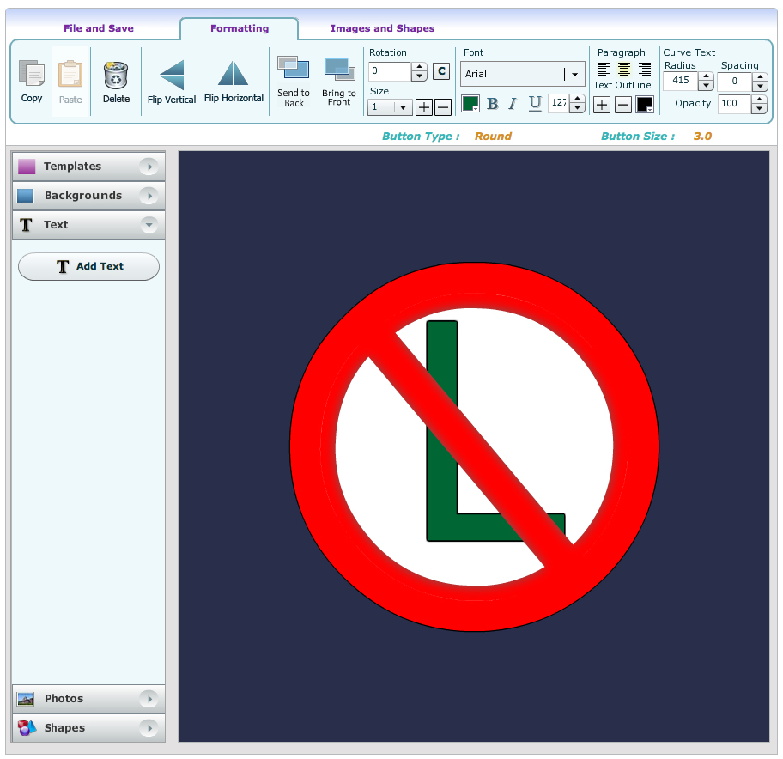
Task: Reset rotation with the C button
Action: [441, 71]
